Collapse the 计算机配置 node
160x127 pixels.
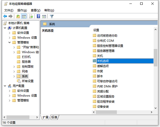pos(5,28)
